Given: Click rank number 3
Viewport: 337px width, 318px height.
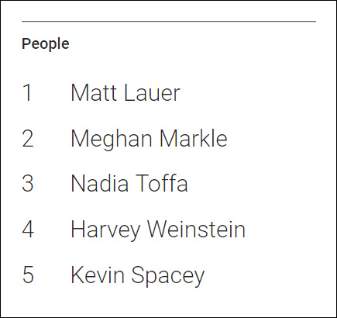Looking at the screenshot, I should tap(28, 183).
